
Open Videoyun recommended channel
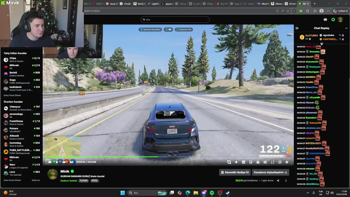pyautogui.click(x=22, y=108)
